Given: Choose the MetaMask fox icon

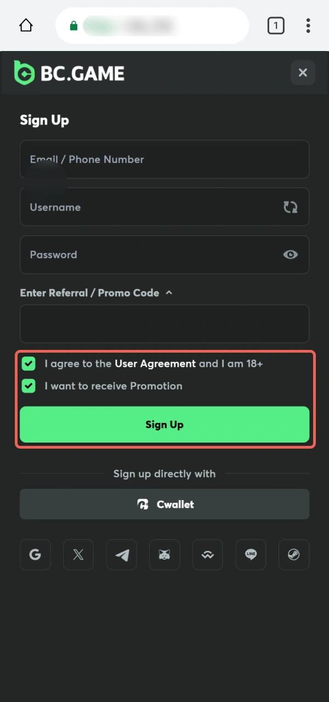Looking at the screenshot, I should click(164, 554).
